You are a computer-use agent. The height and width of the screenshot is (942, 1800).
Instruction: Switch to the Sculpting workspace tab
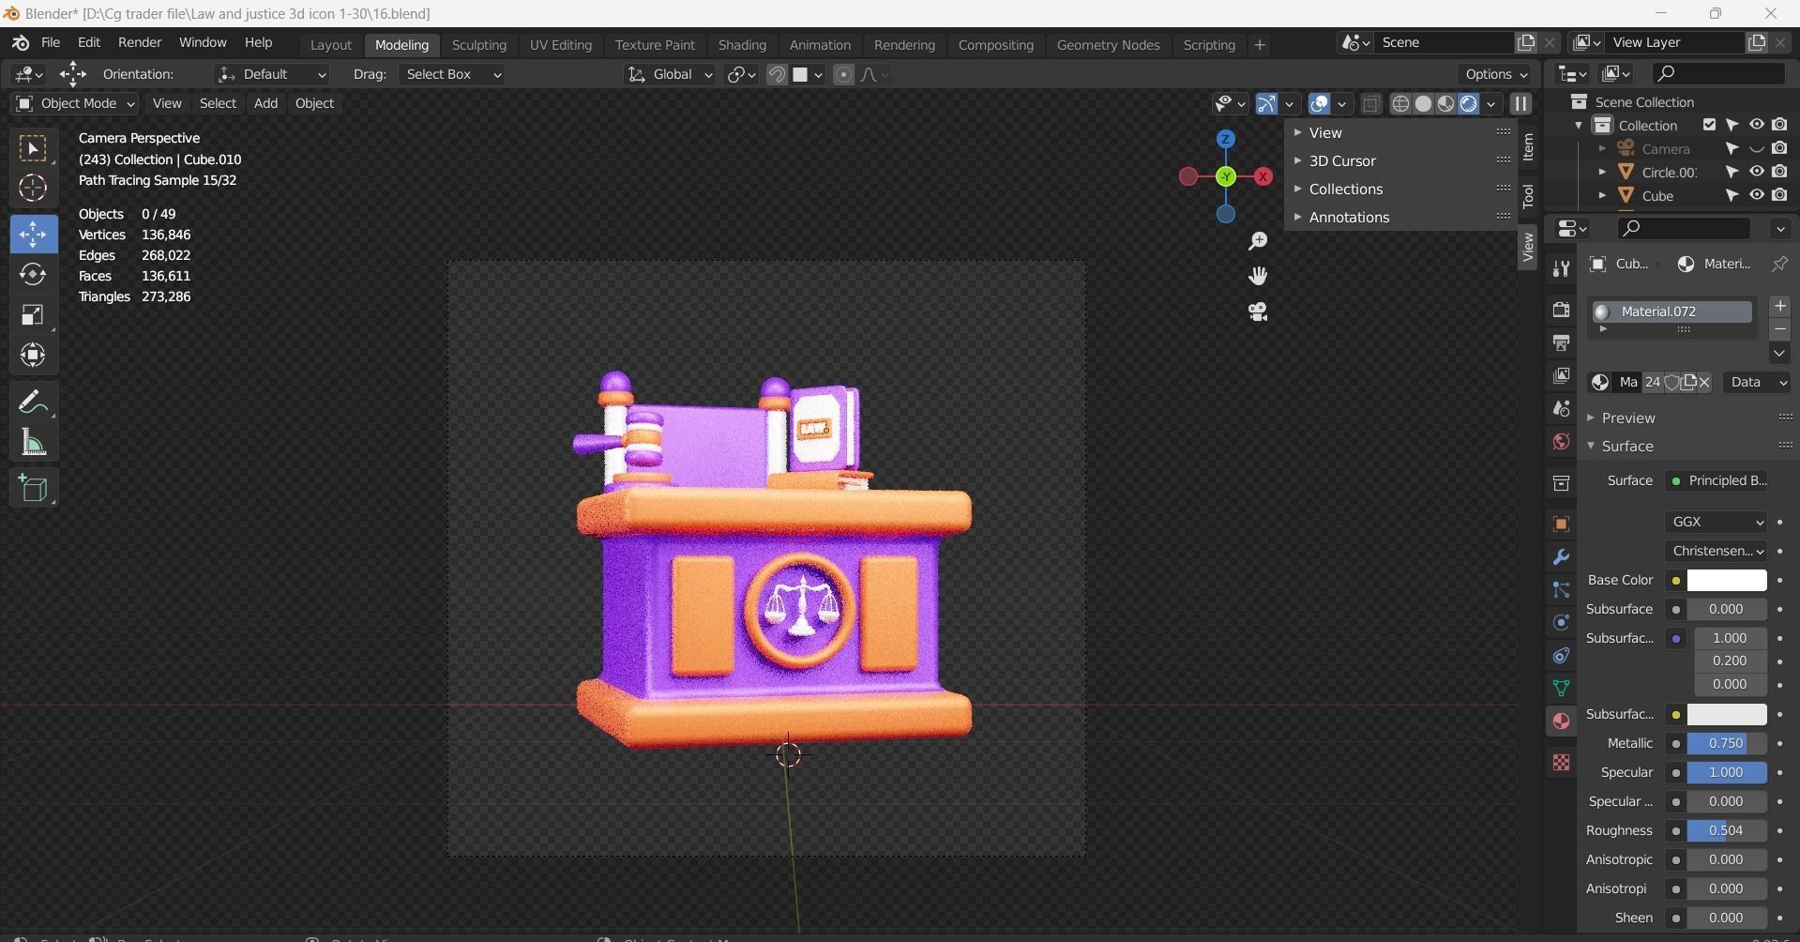(x=478, y=45)
